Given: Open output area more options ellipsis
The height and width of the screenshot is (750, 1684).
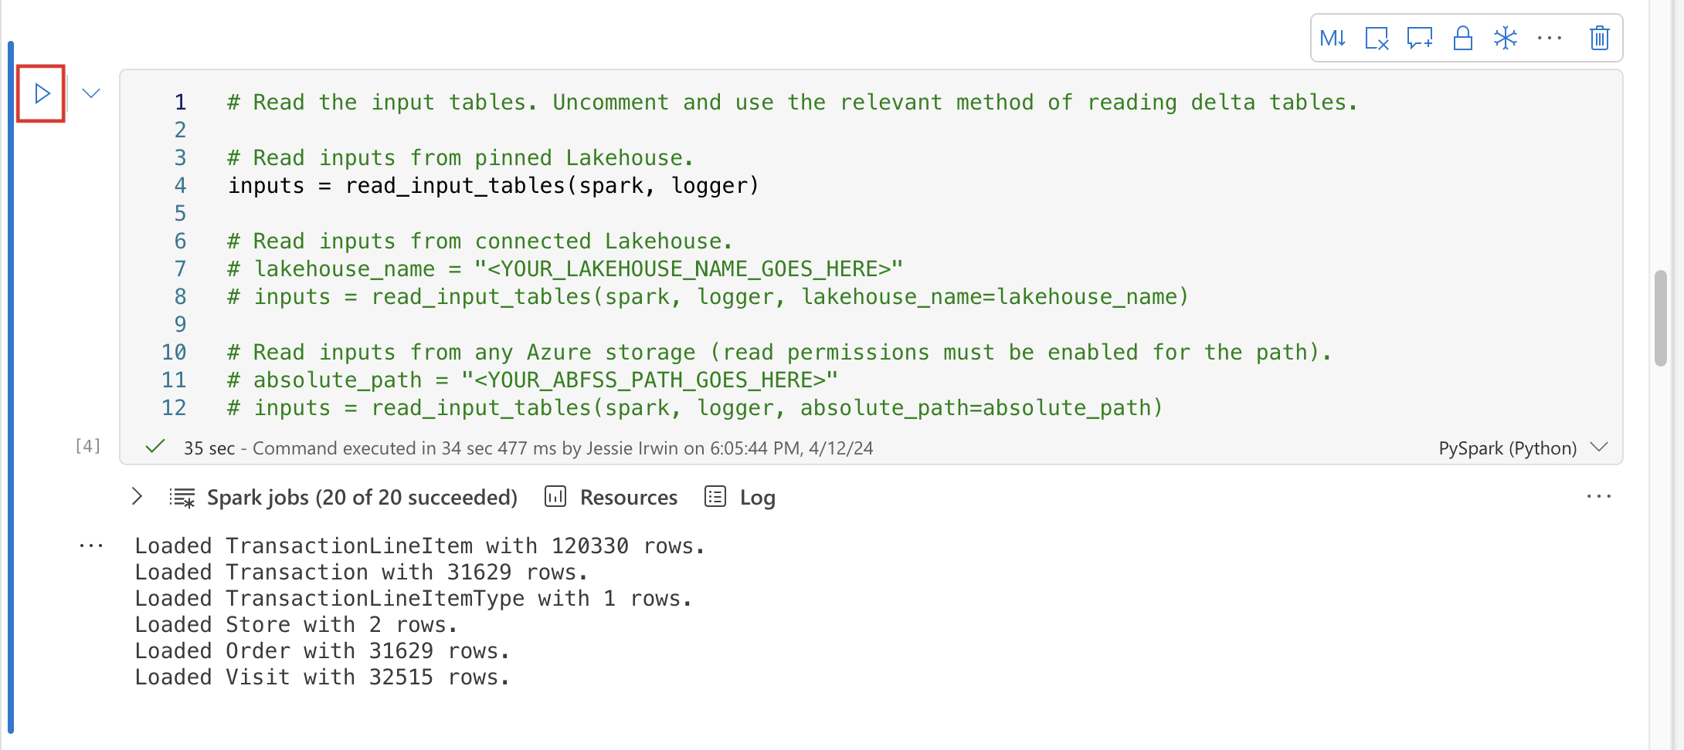Looking at the screenshot, I should click(x=1598, y=497).
